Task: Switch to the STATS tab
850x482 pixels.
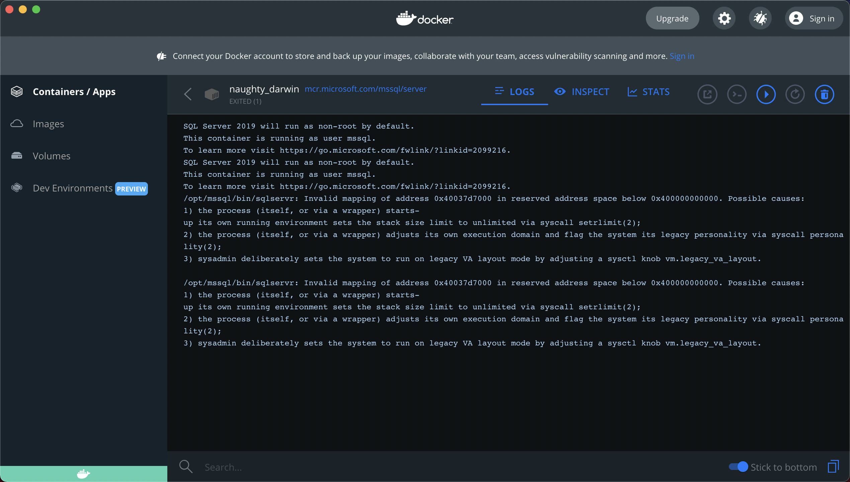Action: coord(649,92)
